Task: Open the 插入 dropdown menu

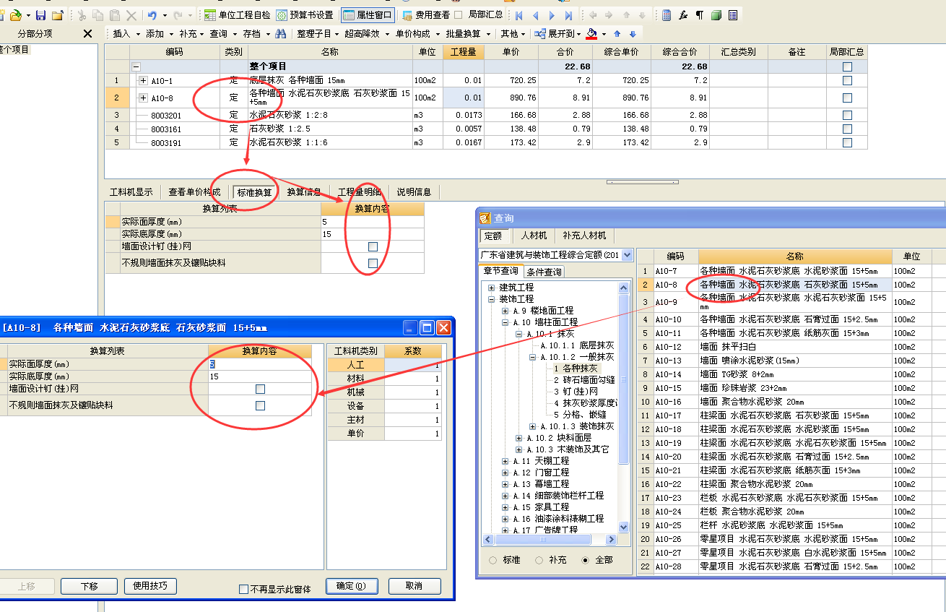Action: [x=126, y=33]
